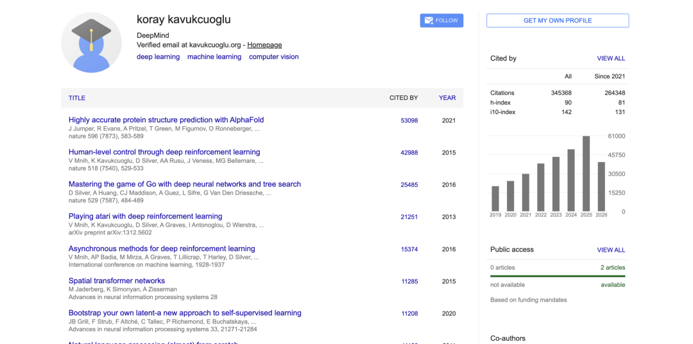View the 21251 citations count

(x=409, y=217)
